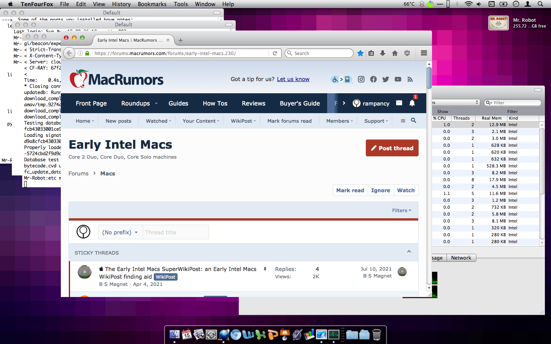Open MacRumors Twitter icon
This screenshot has height=344, width=551.
pos(386,79)
